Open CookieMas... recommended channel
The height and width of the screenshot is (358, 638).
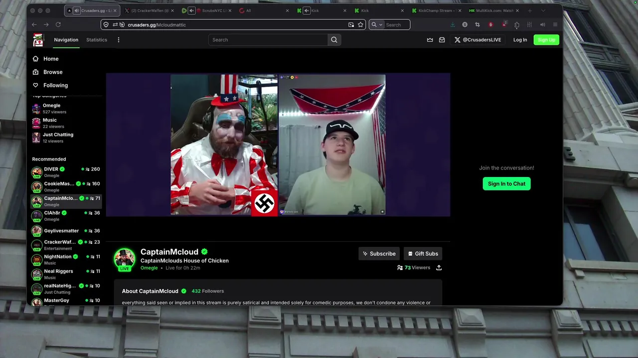pos(66,186)
